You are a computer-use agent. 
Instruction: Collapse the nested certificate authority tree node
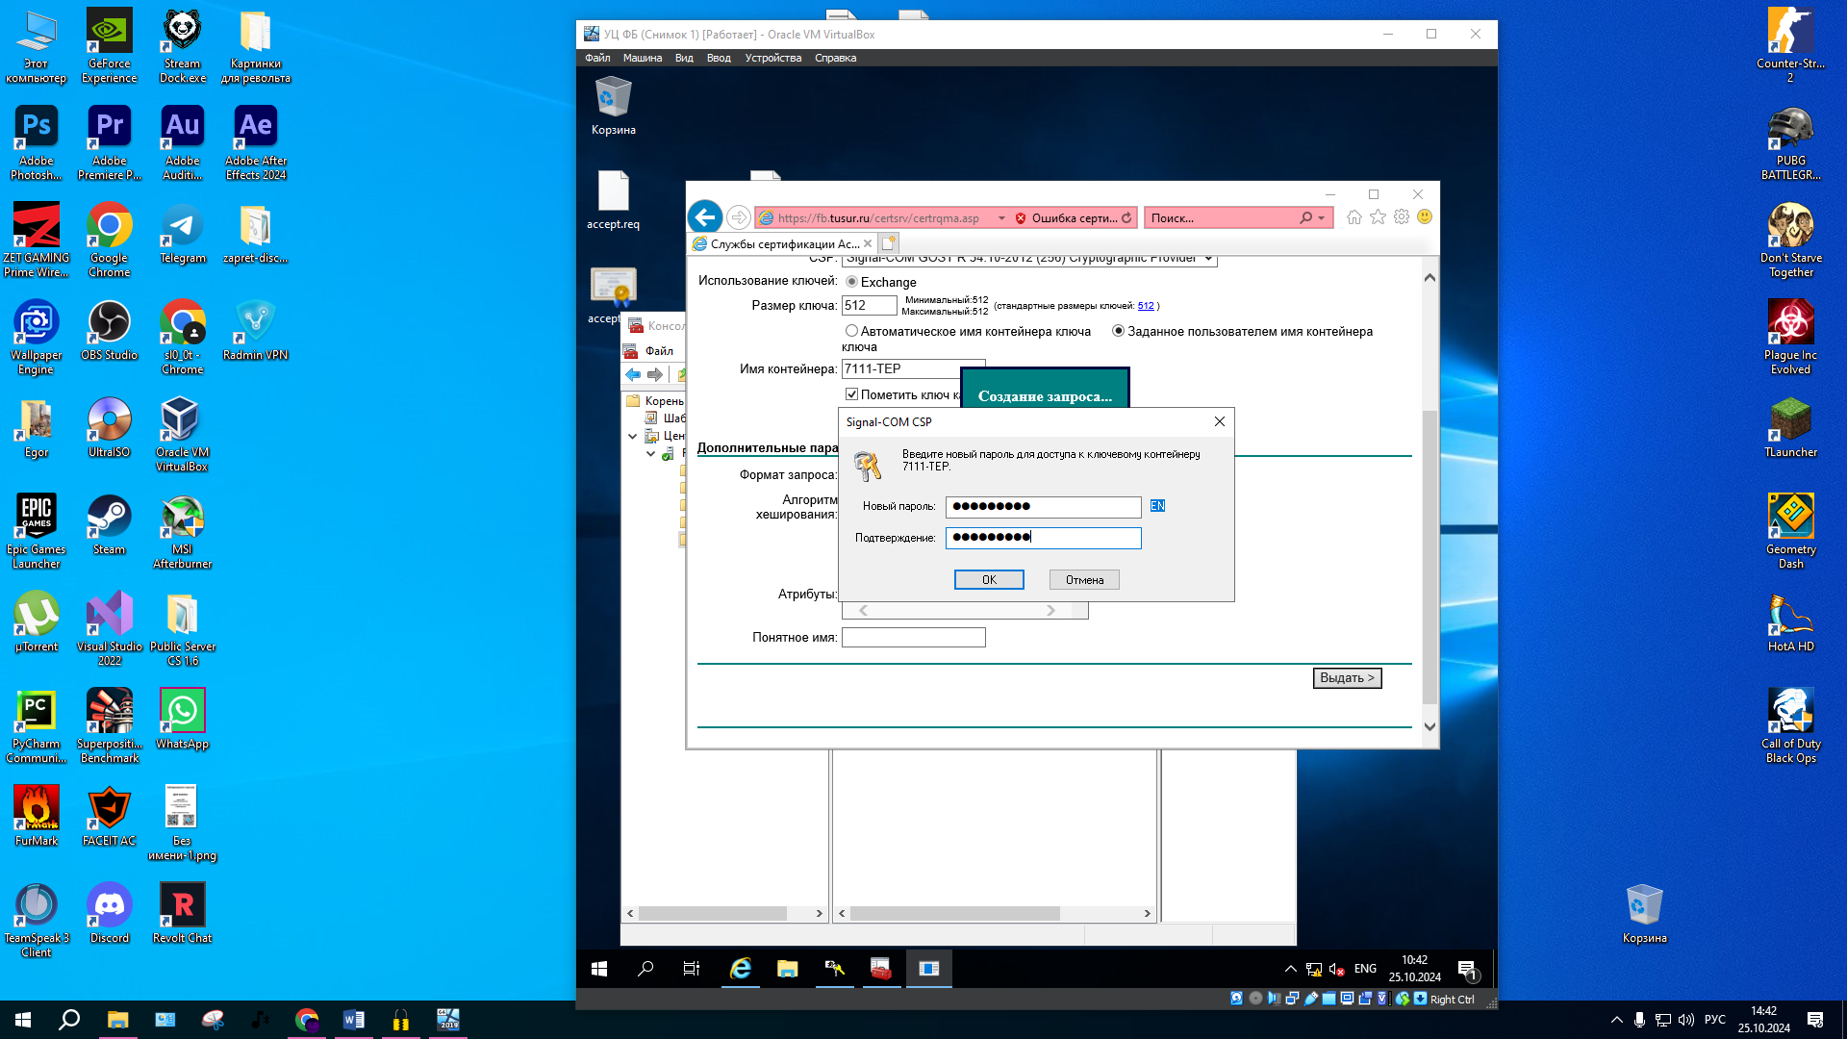click(650, 453)
